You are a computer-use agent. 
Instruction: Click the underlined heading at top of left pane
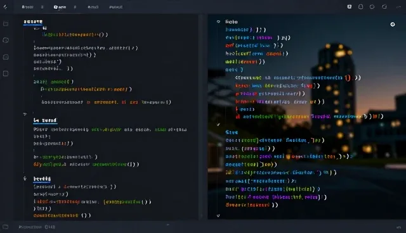33,22
